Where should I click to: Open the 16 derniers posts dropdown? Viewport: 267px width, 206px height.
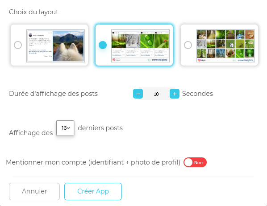(x=65, y=128)
